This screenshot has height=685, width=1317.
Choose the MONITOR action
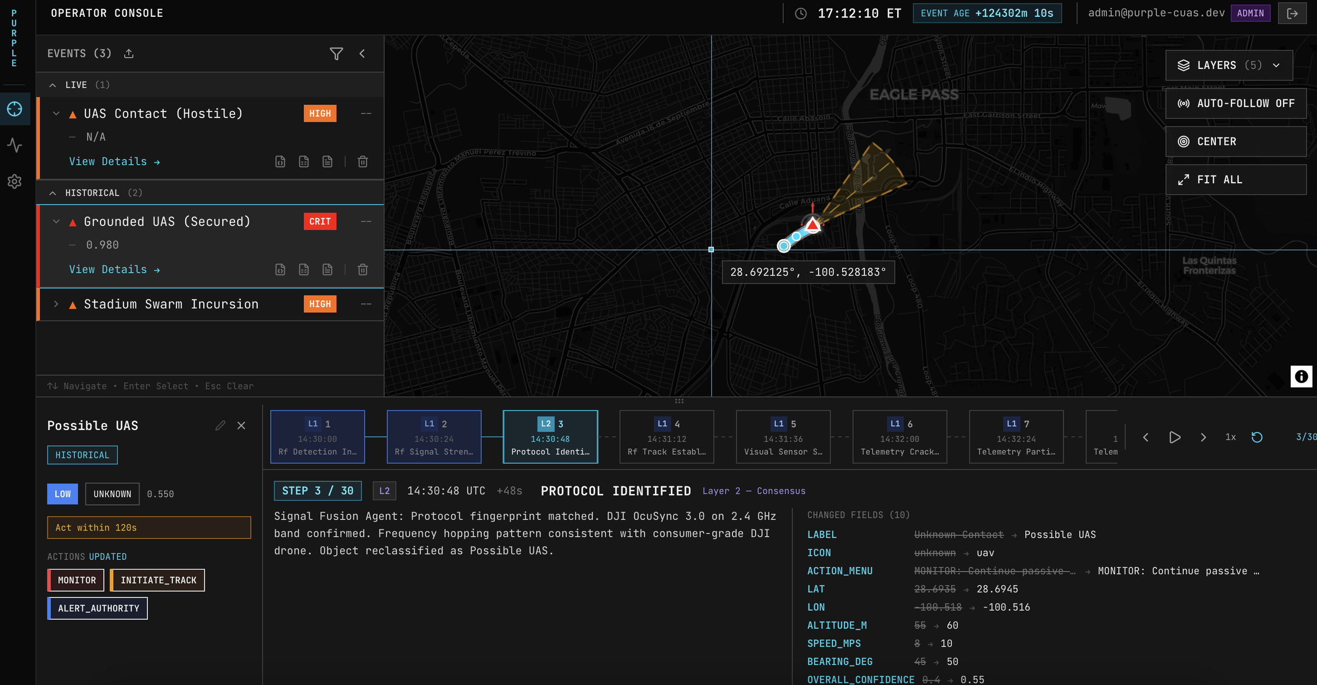click(x=76, y=580)
